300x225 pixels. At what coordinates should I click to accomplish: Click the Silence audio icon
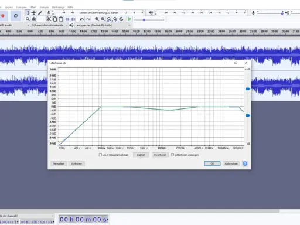pyautogui.click(x=73, y=19)
